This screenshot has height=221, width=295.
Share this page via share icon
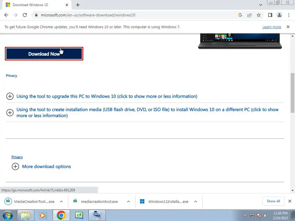pyautogui.click(x=249, y=15)
